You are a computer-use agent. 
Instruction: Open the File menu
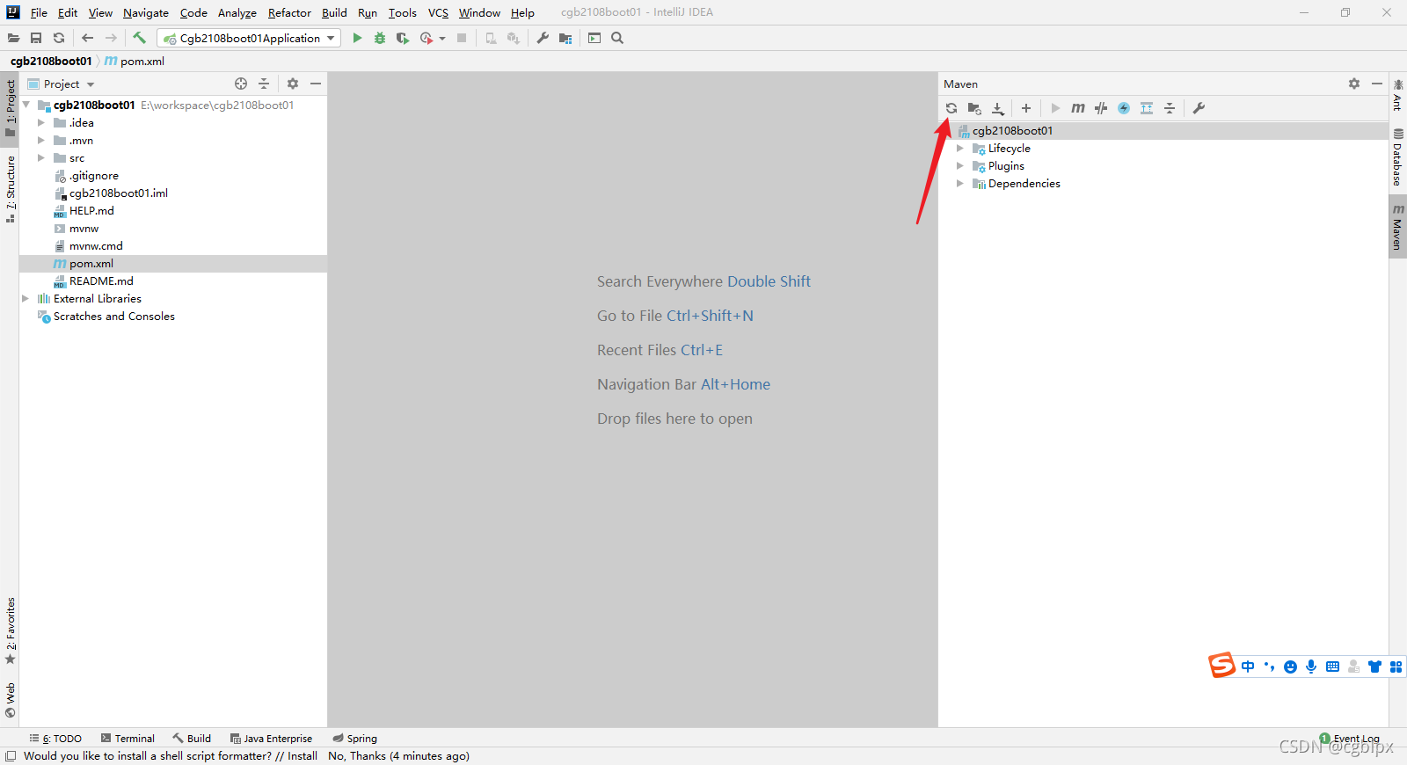pyautogui.click(x=39, y=13)
